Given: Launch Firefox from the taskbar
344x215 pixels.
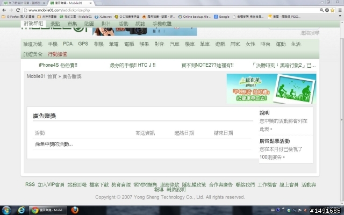Looking at the screenshot, I should (x=75, y=210).
